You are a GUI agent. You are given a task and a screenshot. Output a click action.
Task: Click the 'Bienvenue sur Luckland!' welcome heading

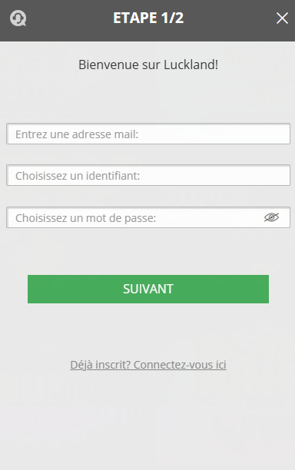tap(148, 65)
